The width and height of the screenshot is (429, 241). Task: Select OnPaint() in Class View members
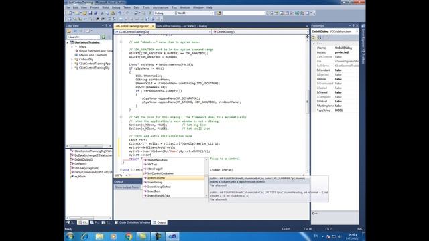click(x=80, y=163)
